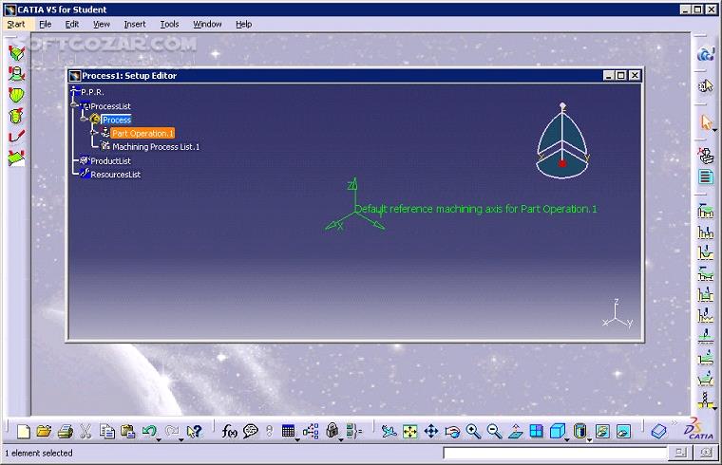Viewport: 722px width, 465px height.
Task: Click the Paste clipboard icon
Action: pyautogui.click(x=127, y=432)
